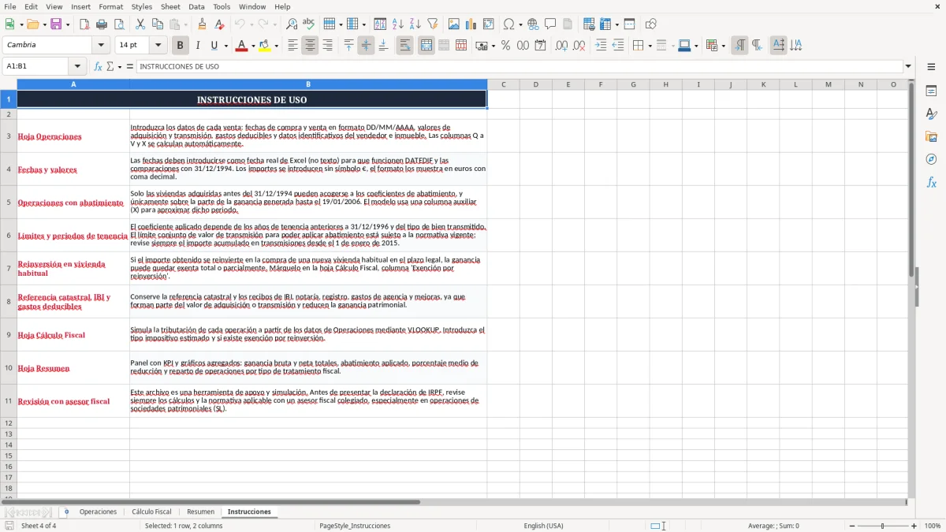Export directly as PDF

84,24
